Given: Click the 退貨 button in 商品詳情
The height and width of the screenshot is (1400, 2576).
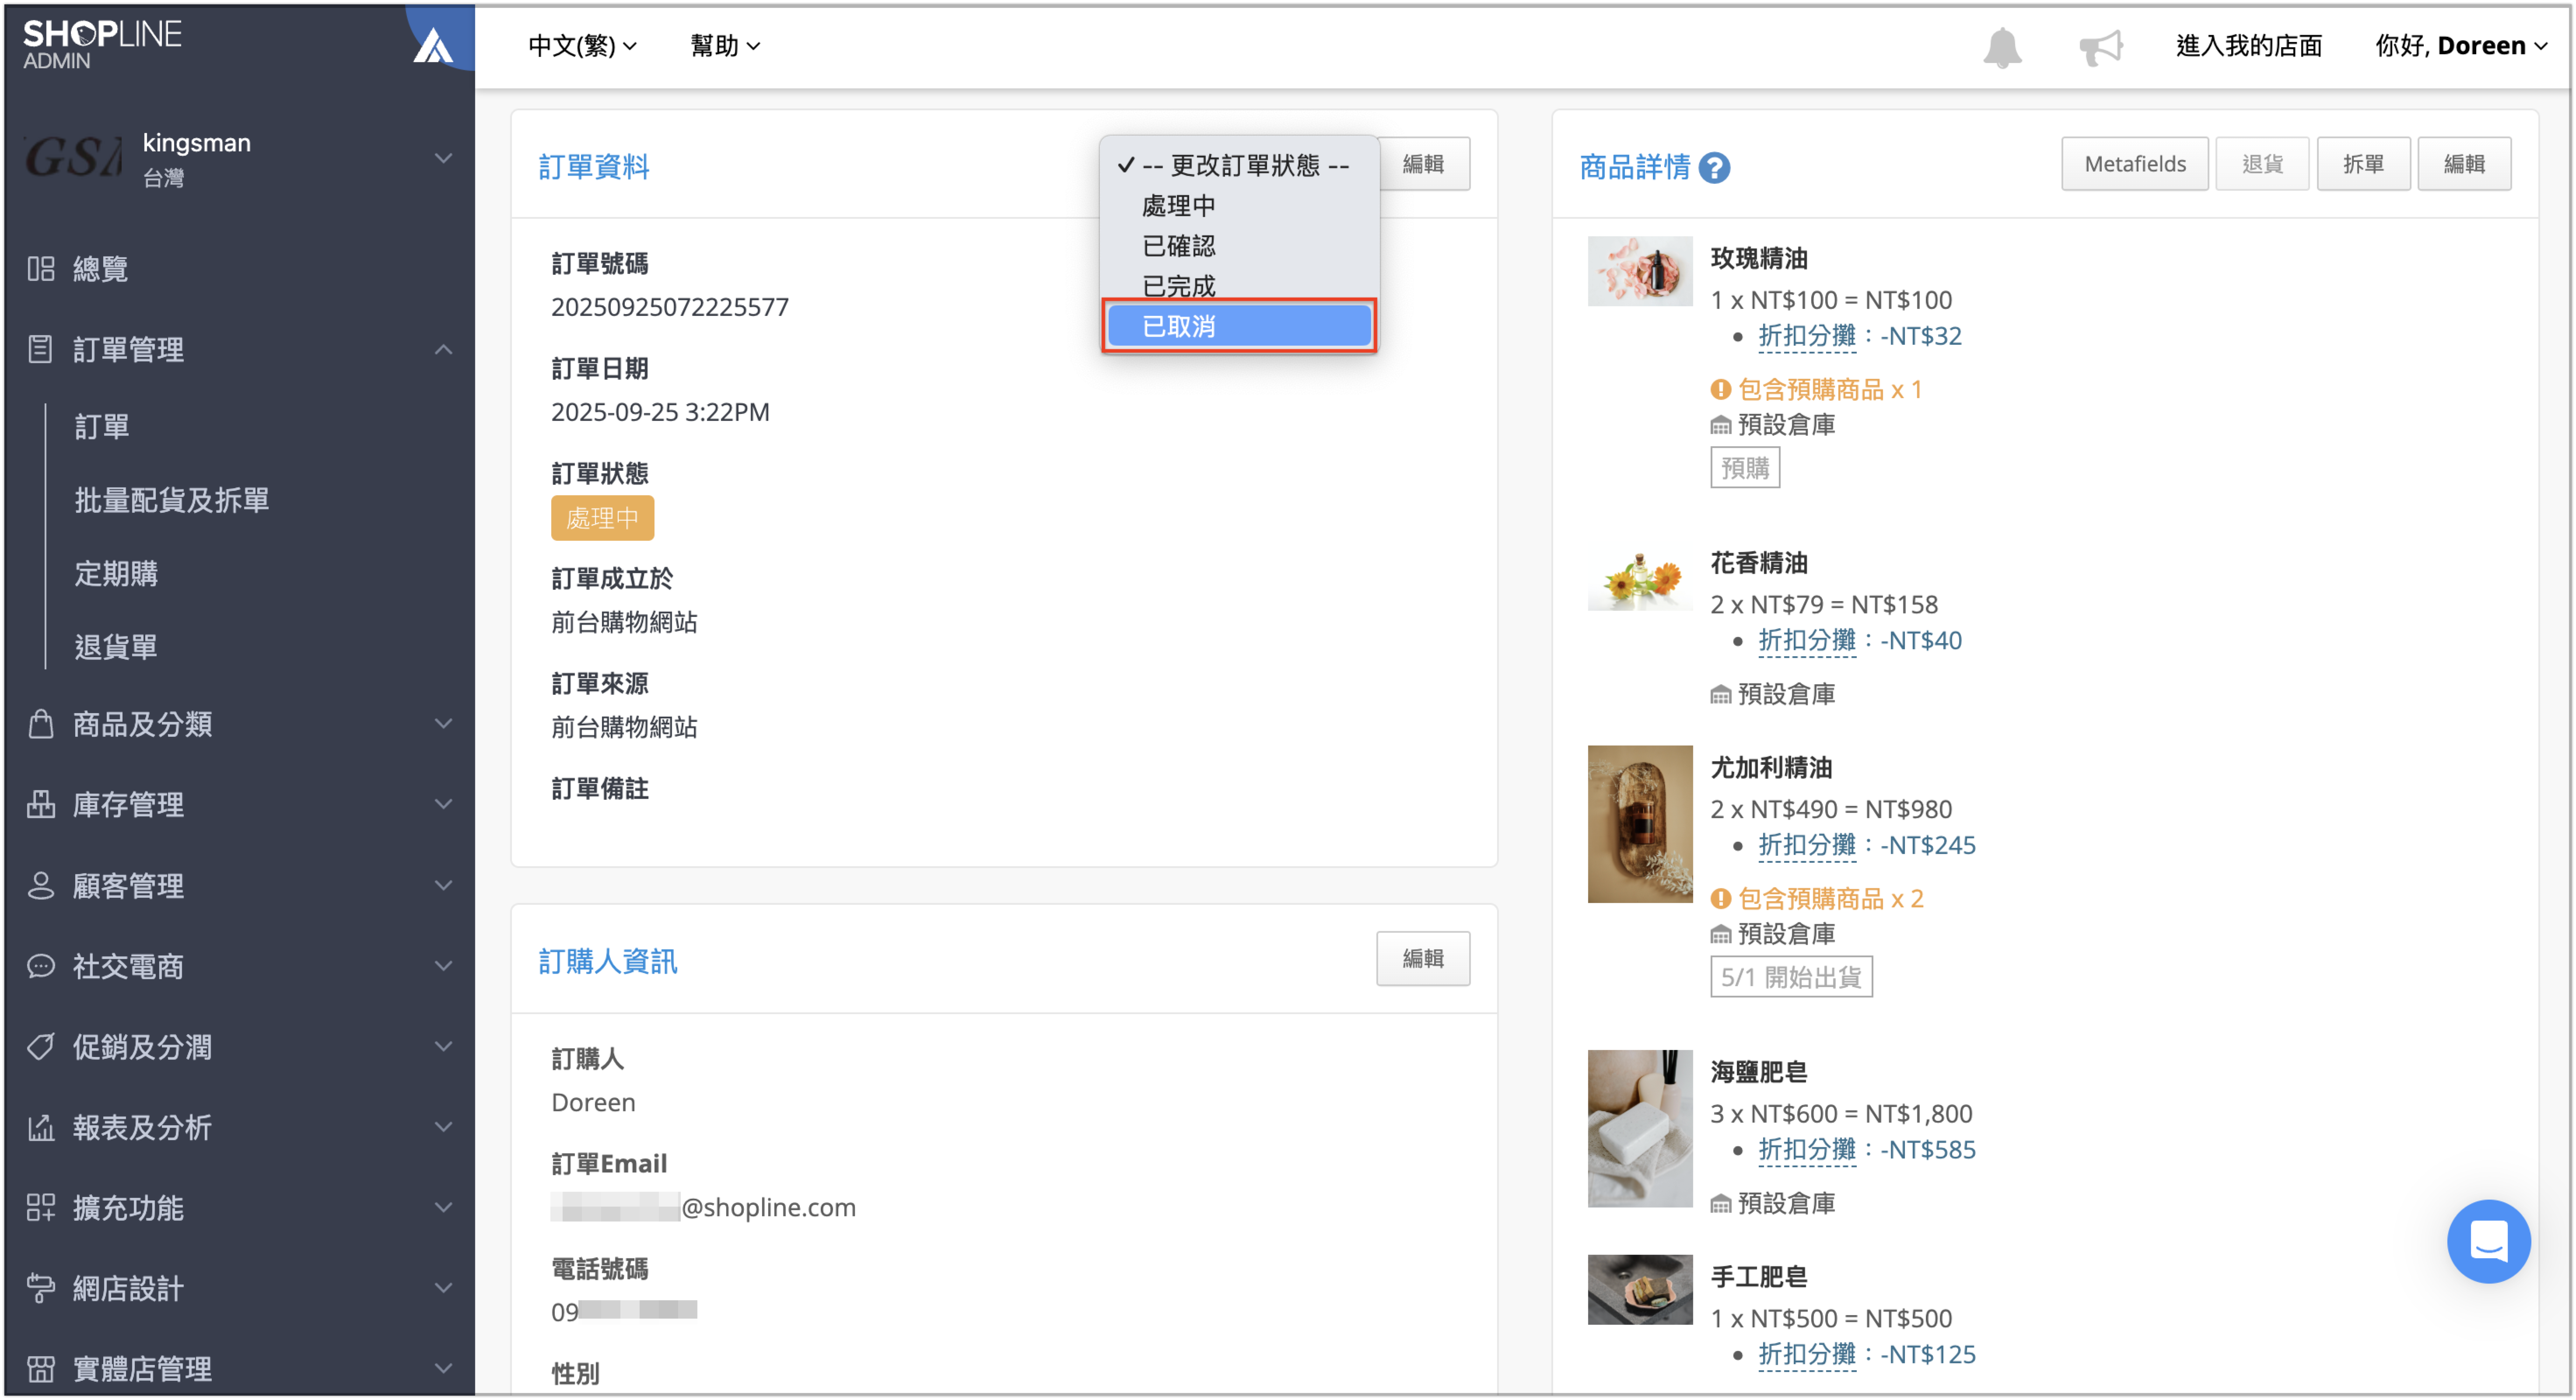Looking at the screenshot, I should tap(2261, 164).
